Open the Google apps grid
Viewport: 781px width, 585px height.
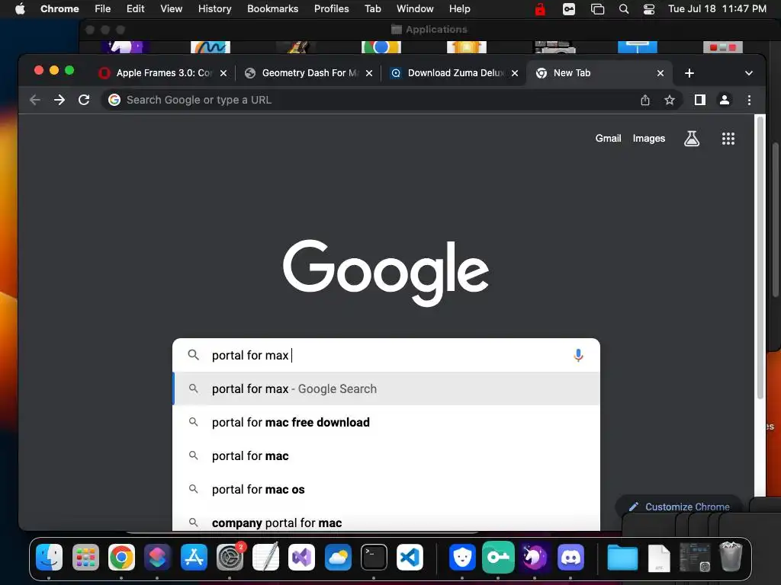tap(728, 139)
